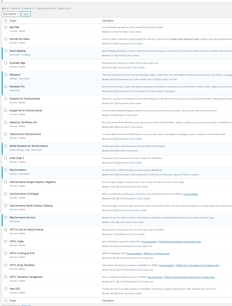Open Elementor Settings link
The width and height of the screenshot is (232, 306).
(x=13, y=79)
